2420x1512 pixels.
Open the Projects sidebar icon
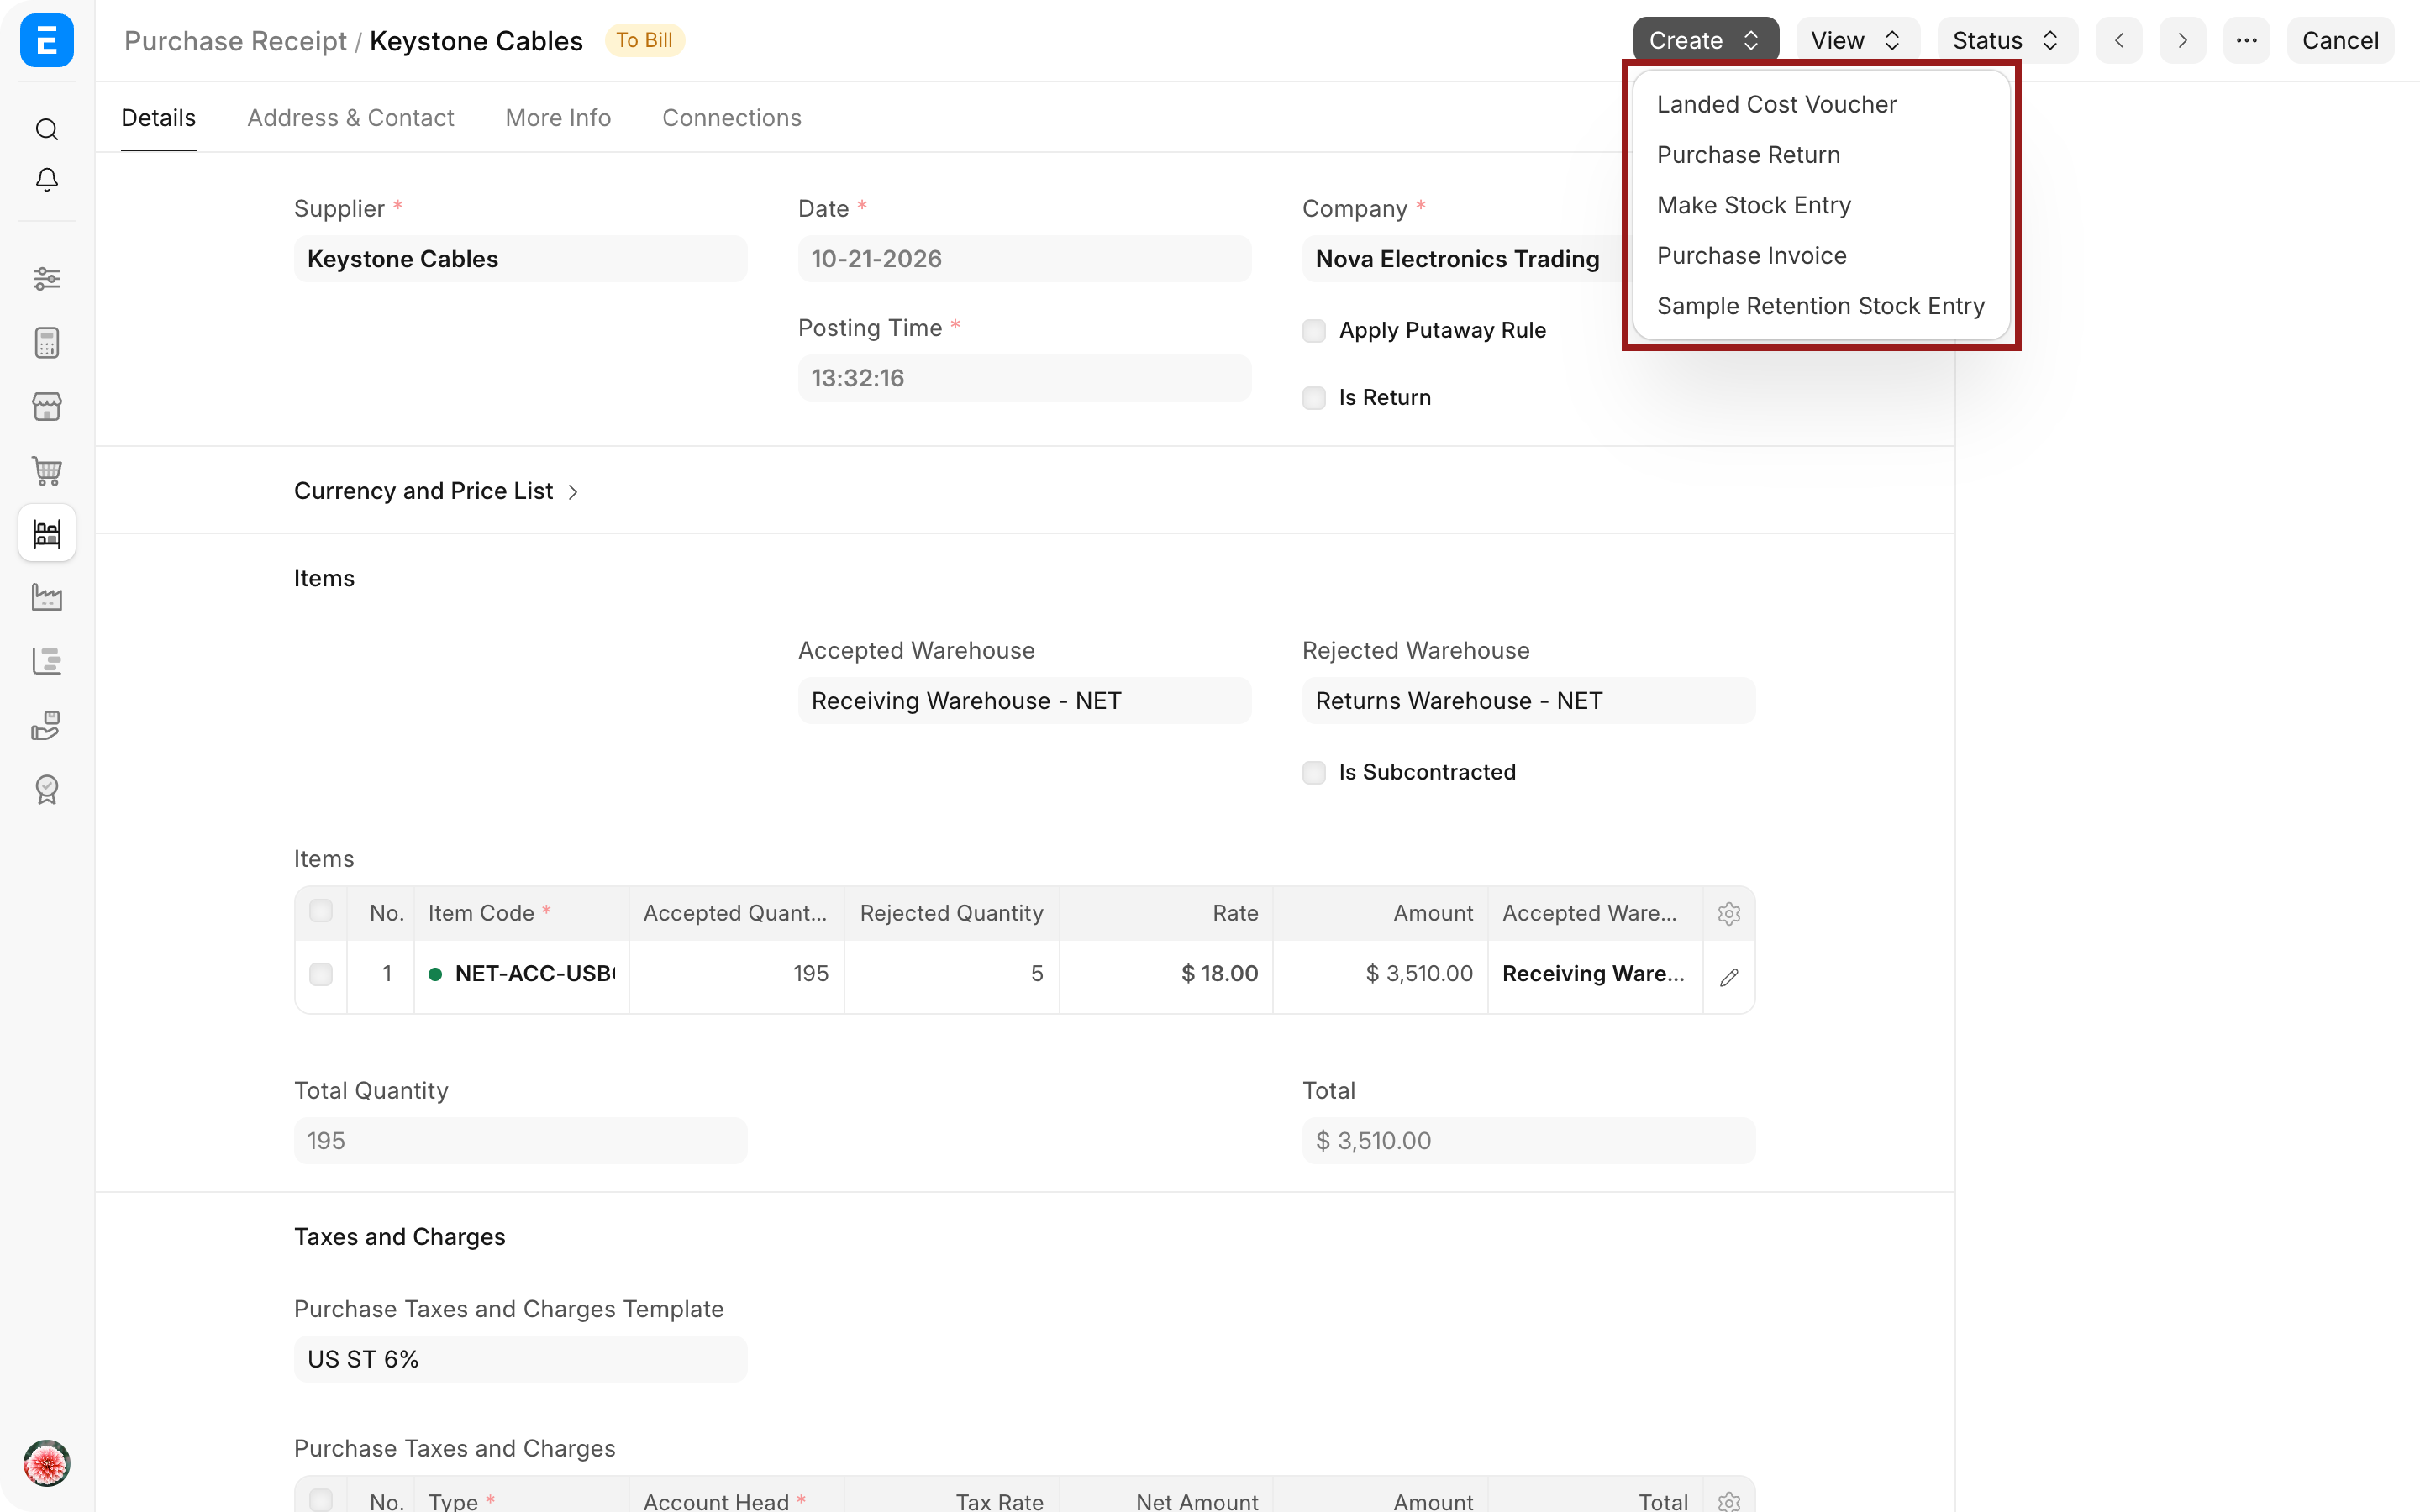pyautogui.click(x=47, y=661)
